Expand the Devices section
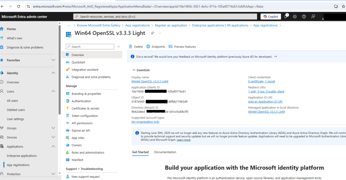This screenshot has height=180, width=346. click(x=53, y=137)
